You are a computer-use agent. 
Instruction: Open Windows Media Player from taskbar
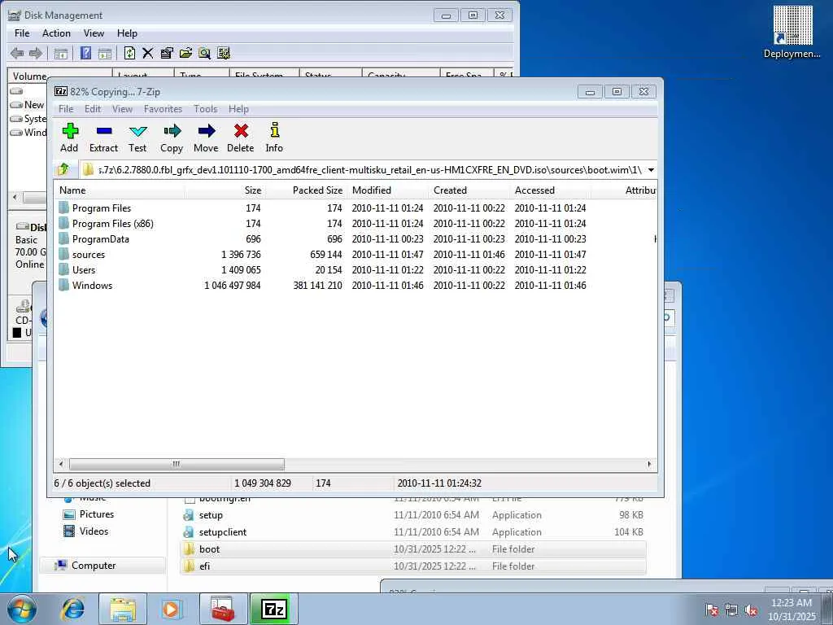(x=172, y=609)
